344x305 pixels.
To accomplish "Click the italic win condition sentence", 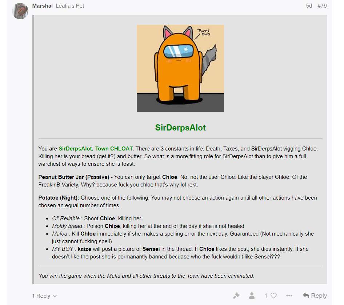I will click(146, 276).
